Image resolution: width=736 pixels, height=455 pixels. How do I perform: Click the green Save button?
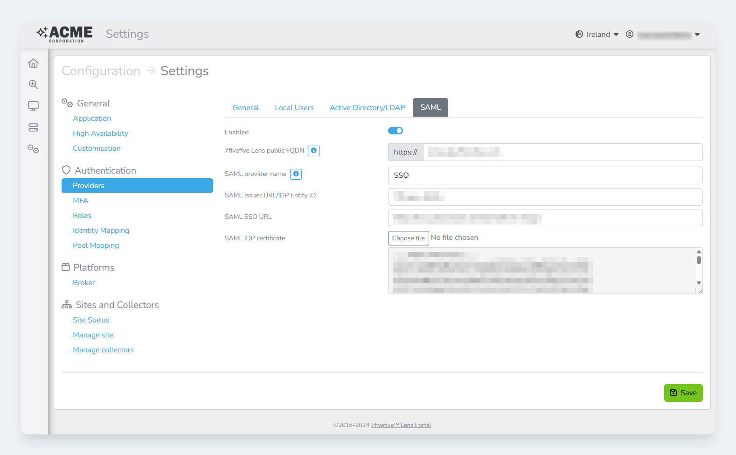683,393
